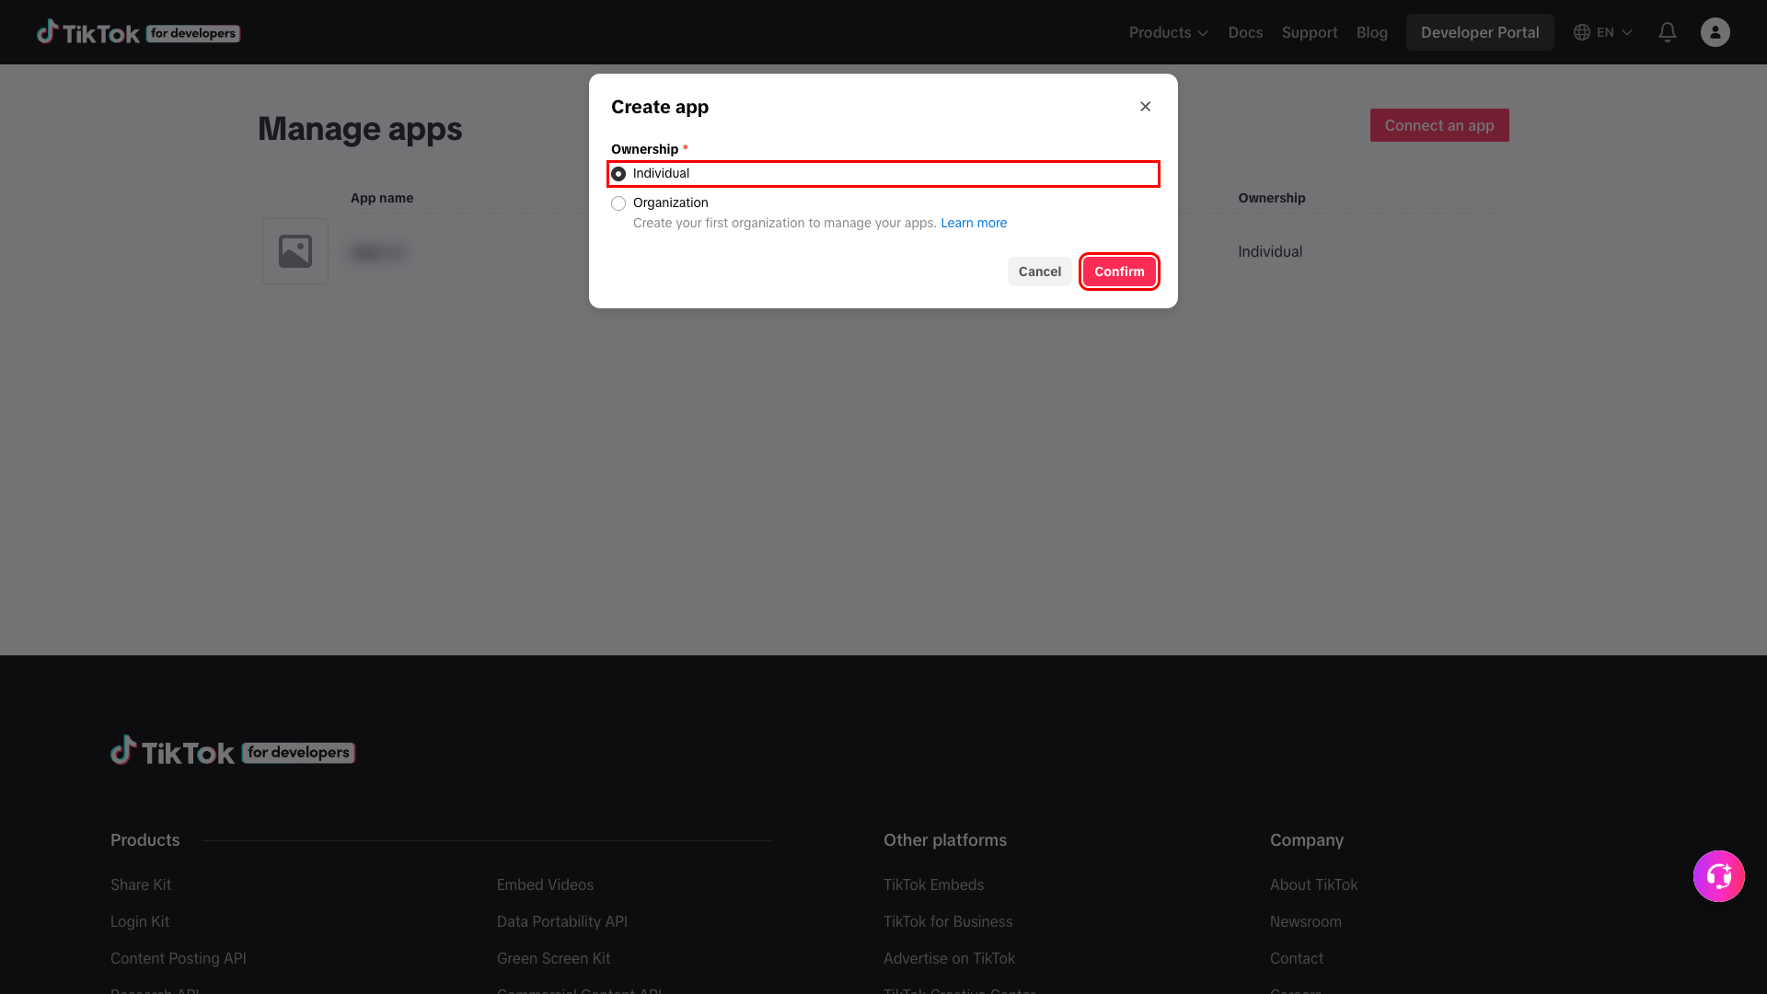Open the Newsroom footer link

(x=1306, y=921)
